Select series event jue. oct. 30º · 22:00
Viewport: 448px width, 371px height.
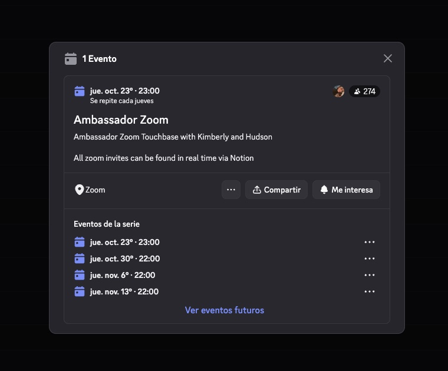pyautogui.click(x=125, y=259)
